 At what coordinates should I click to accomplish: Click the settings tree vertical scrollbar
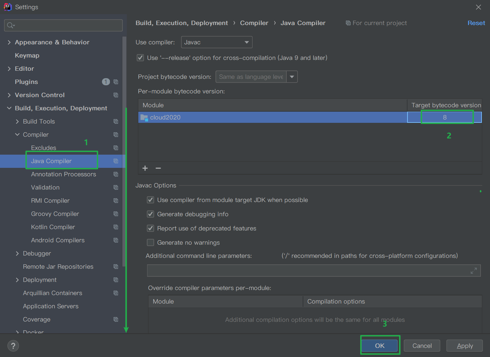pyautogui.click(x=124, y=152)
